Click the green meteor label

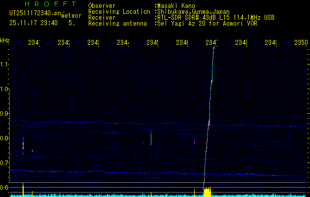(x=71, y=16)
